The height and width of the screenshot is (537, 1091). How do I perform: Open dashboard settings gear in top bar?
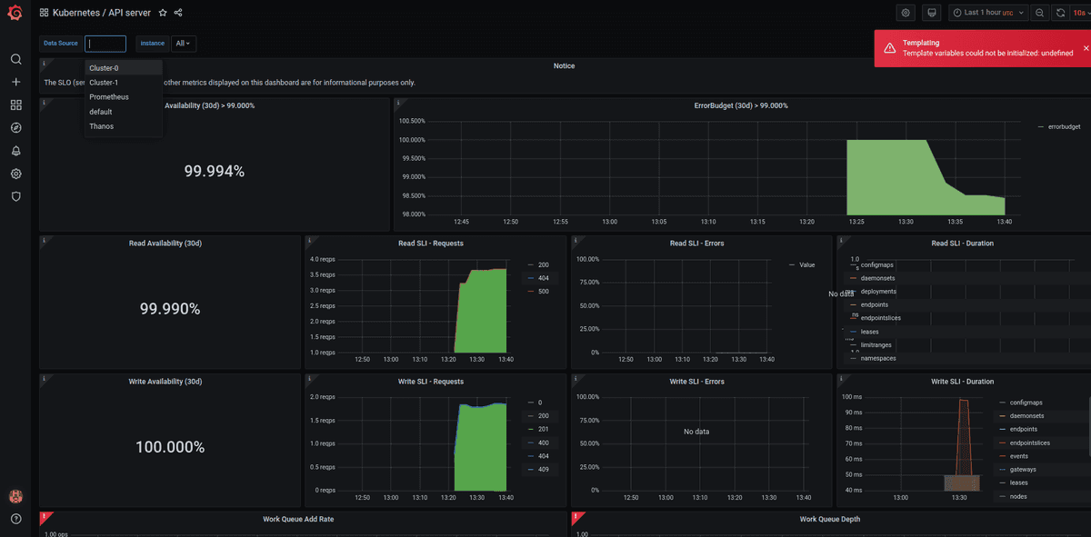906,13
